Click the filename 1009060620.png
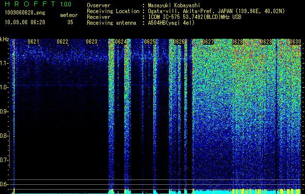The width and height of the screenshot is (305, 194). point(25,13)
